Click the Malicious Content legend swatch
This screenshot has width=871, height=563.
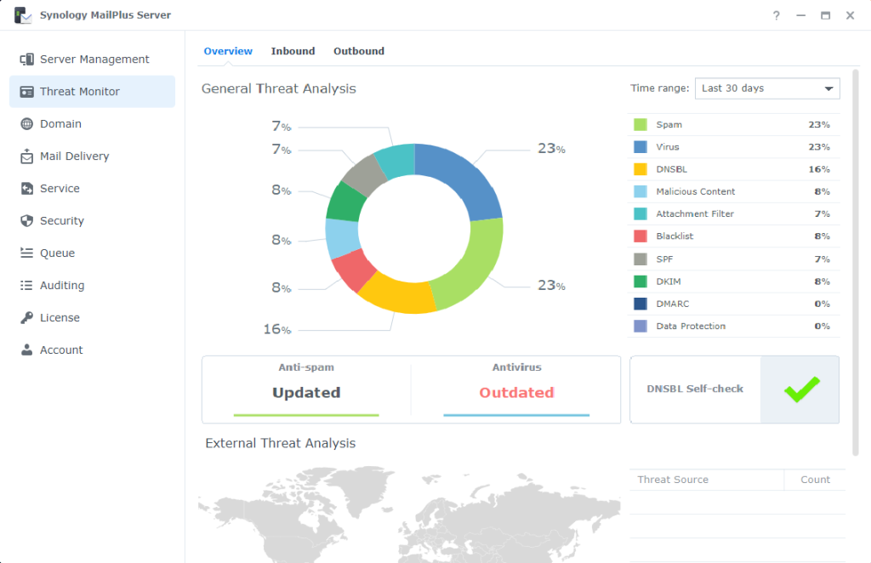640,191
